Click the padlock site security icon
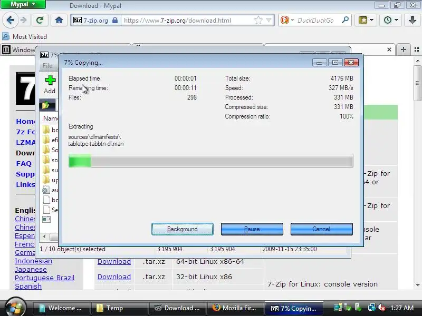This screenshot has height=316, width=422. 115,21
